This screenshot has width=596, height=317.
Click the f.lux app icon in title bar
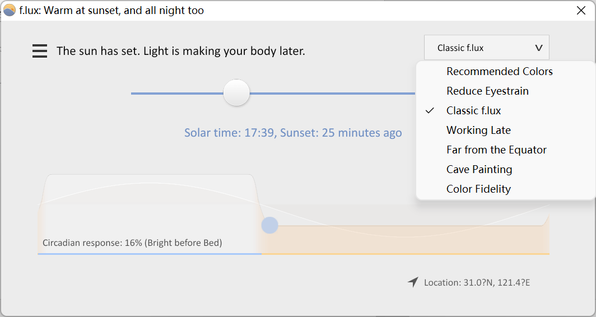[9, 10]
